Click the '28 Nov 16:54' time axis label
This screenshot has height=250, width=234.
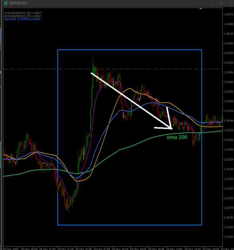pos(29,249)
